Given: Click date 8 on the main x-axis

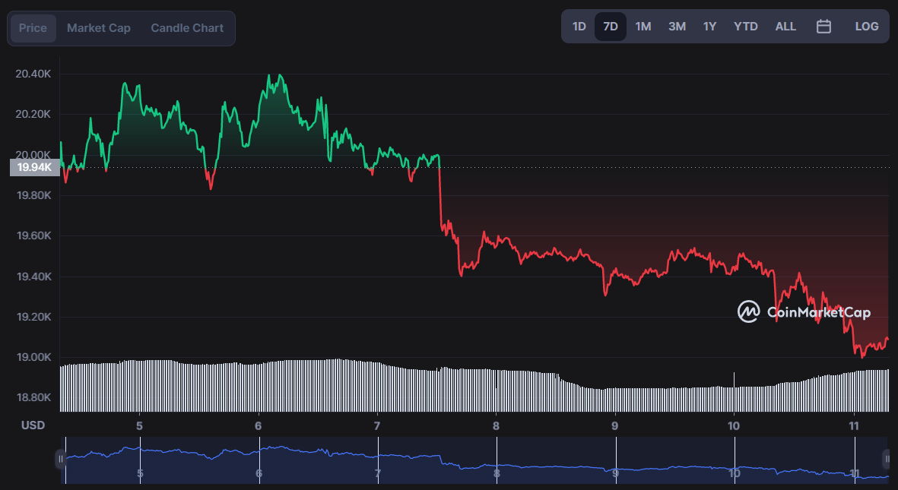Looking at the screenshot, I should (x=496, y=426).
